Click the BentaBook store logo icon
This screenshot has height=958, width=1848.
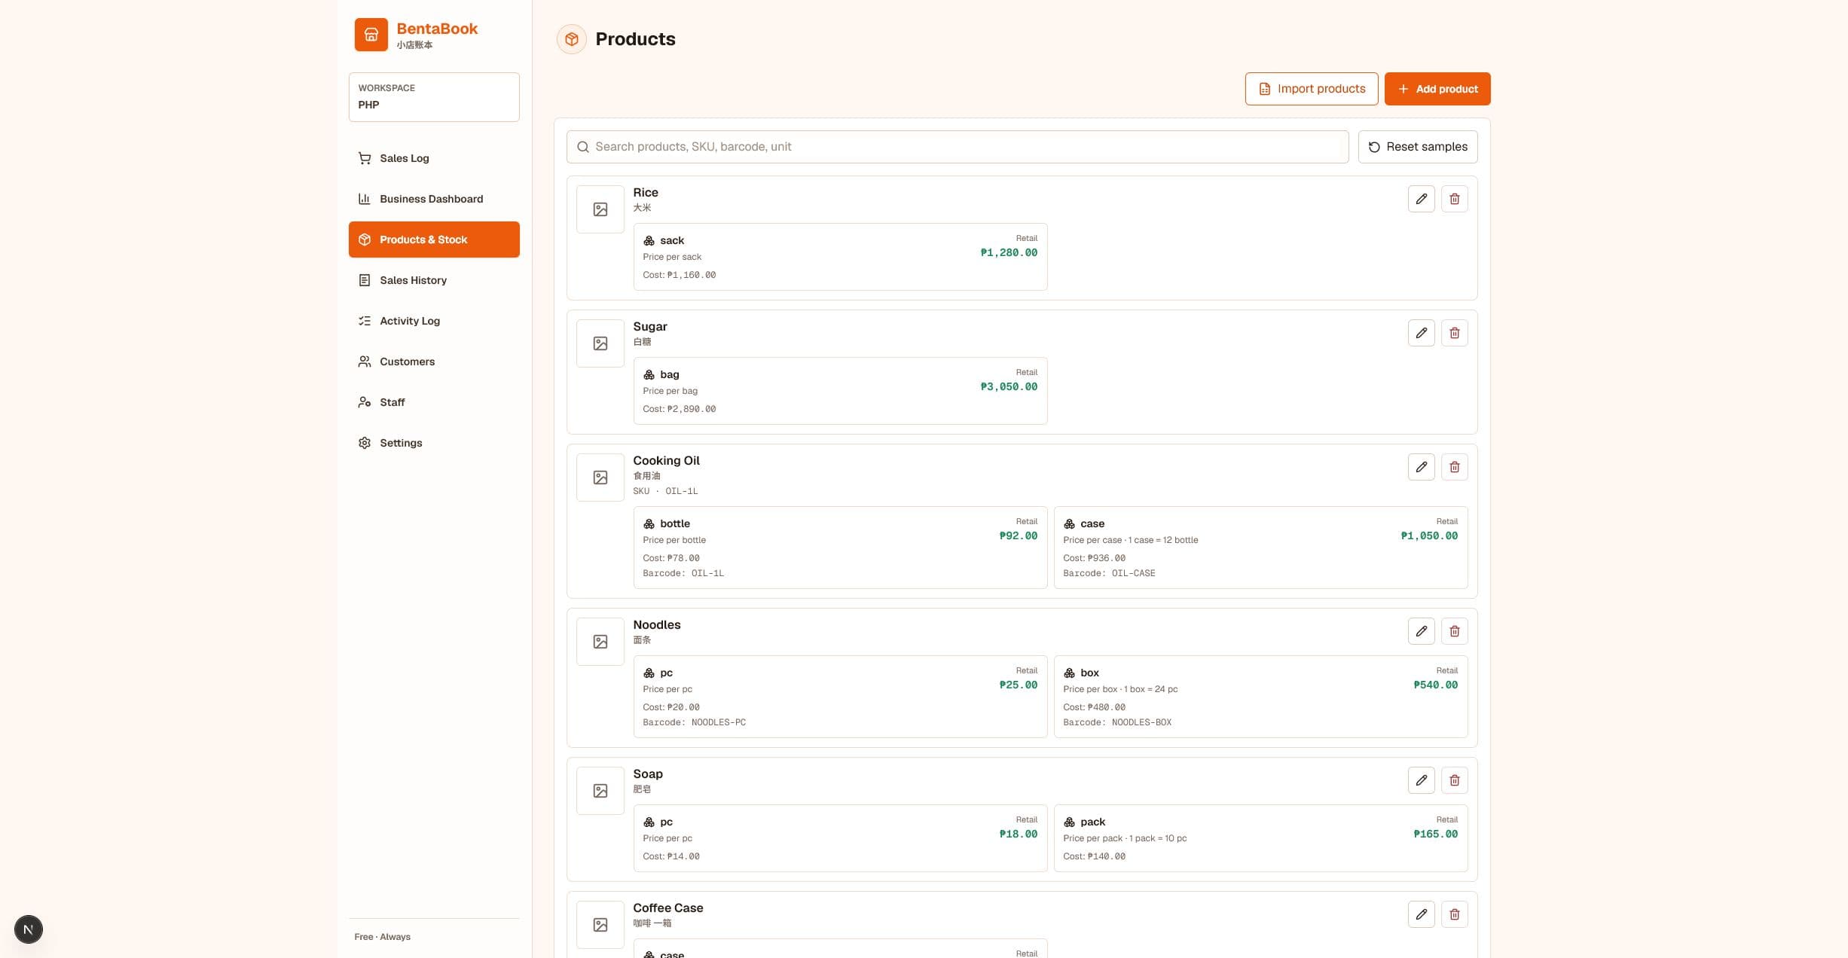coord(371,35)
